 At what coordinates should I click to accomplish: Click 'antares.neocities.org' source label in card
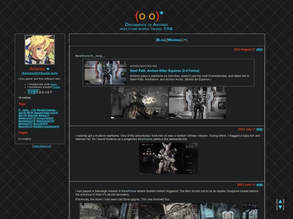pyautogui.click(x=143, y=66)
